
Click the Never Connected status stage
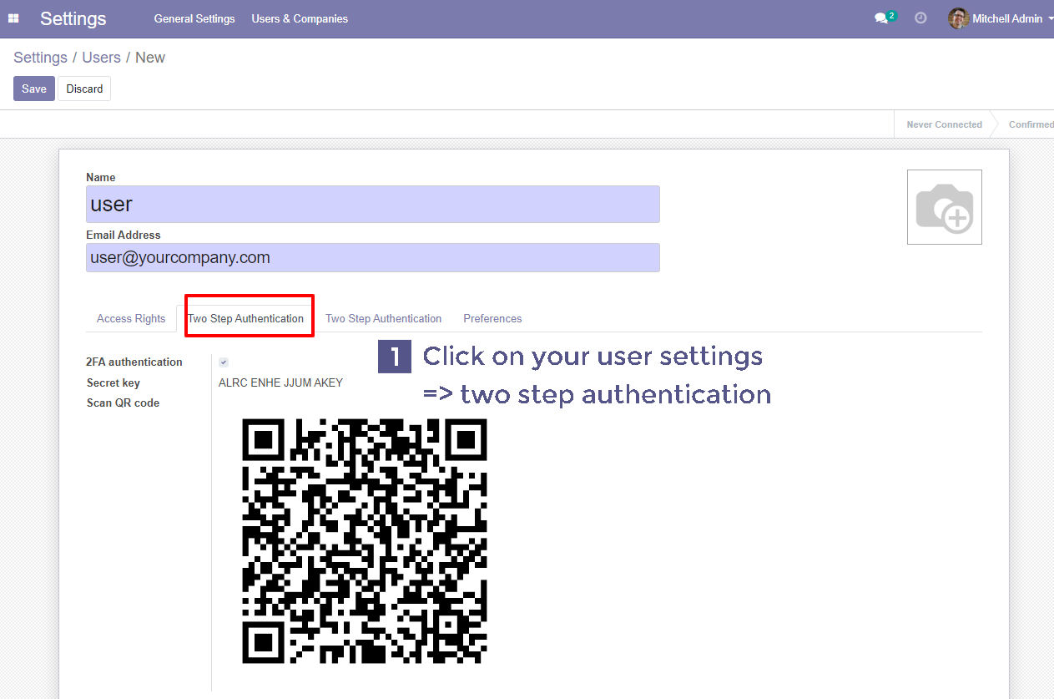(x=944, y=124)
